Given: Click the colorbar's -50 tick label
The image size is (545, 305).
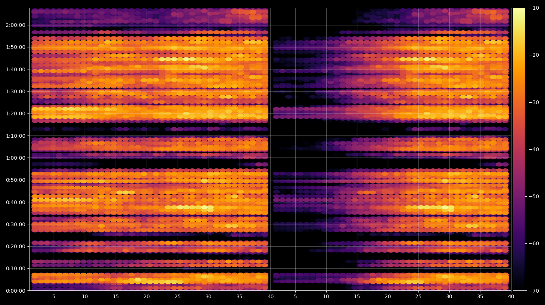Looking at the screenshot, I should (x=534, y=196).
